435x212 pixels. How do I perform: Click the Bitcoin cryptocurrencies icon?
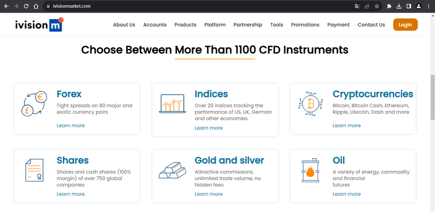(x=310, y=104)
